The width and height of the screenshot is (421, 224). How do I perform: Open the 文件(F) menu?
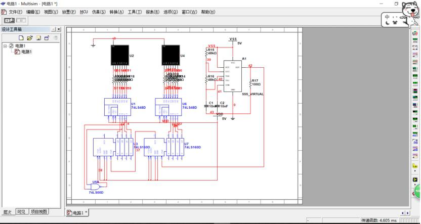(x=16, y=12)
